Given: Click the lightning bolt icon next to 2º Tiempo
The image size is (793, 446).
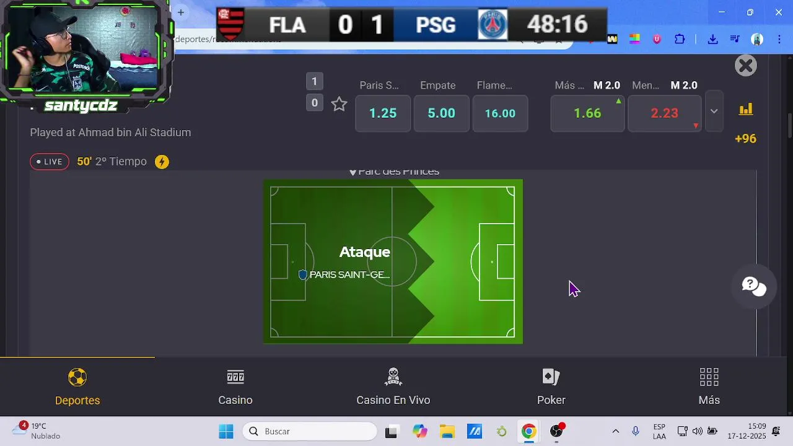Looking at the screenshot, I should tap(162, 162).
